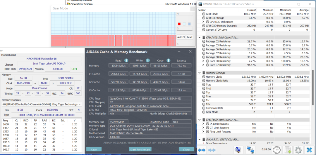Select the 1467 frequency row in timings table
Screen dimensions: 316x155
pyautogui.click(x=42, y=128)
